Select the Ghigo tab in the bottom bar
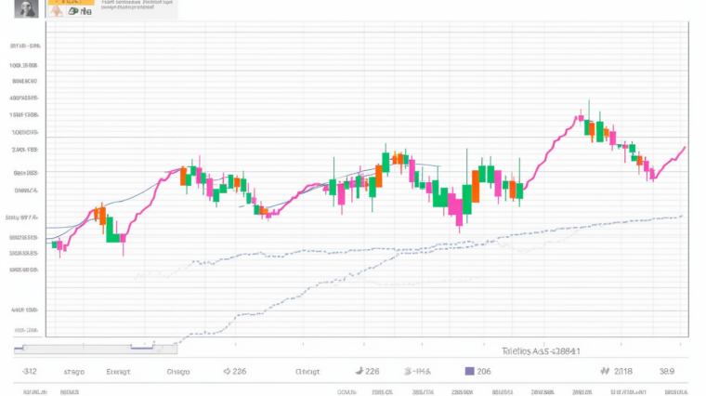Screen dimensions: 706x396 177,371
